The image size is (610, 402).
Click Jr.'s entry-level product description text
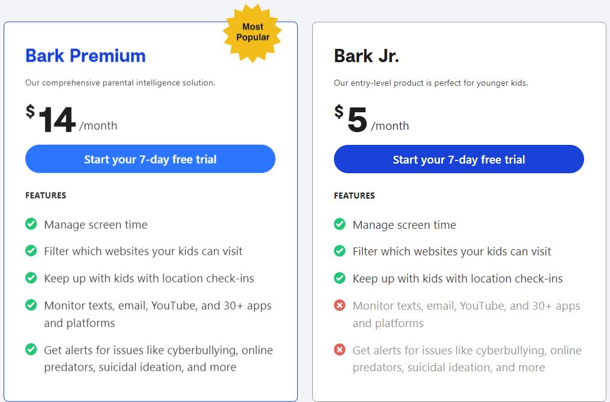430,83
